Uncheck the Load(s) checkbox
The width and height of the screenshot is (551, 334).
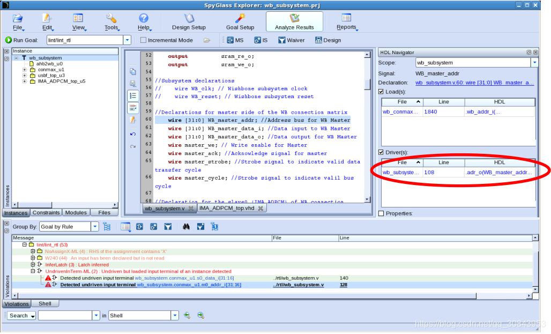click(x=381, y=92)
